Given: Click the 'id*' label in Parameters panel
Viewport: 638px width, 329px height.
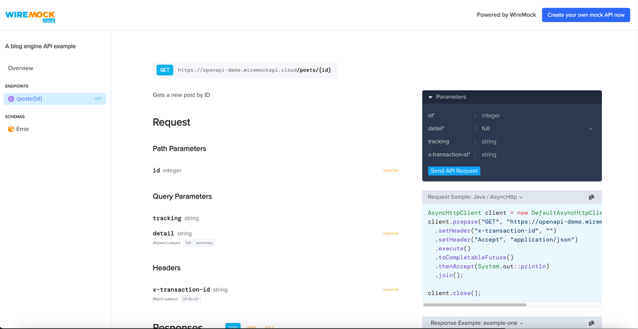Looking at the screenshot, I should point(432,116).
